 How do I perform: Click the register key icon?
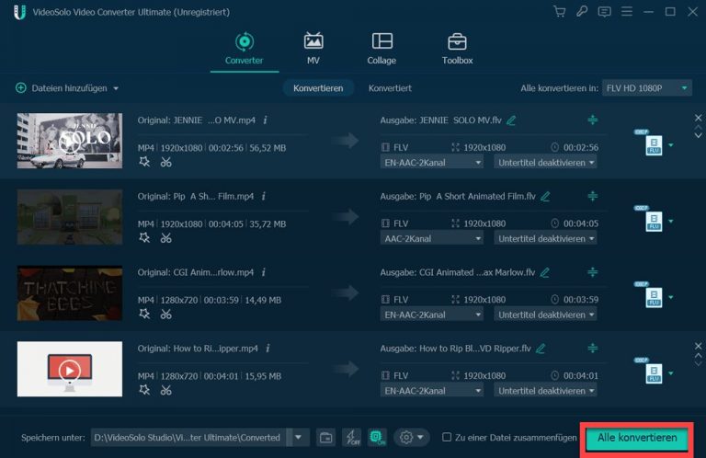tap(582, 12)
